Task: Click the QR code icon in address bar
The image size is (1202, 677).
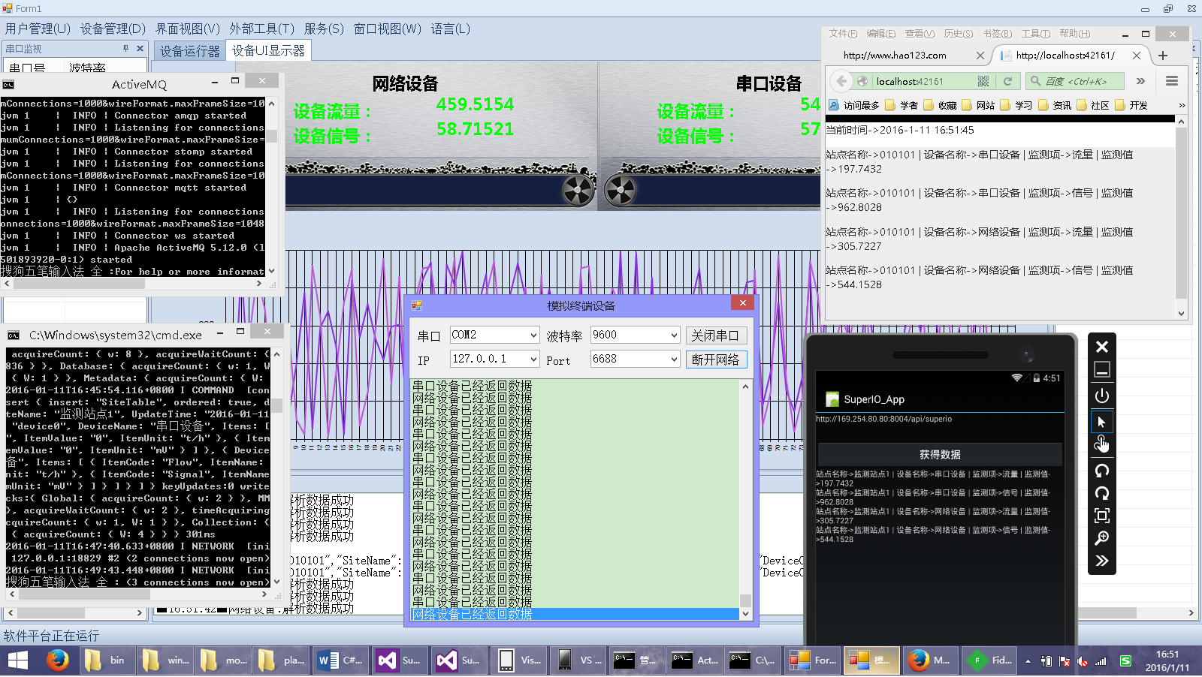Action: click(983, 81)
